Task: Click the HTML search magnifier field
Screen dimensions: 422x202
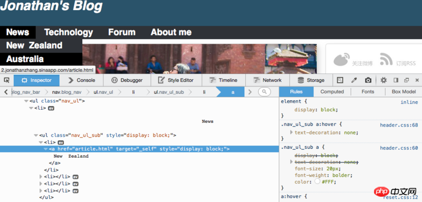Action: 264,92
